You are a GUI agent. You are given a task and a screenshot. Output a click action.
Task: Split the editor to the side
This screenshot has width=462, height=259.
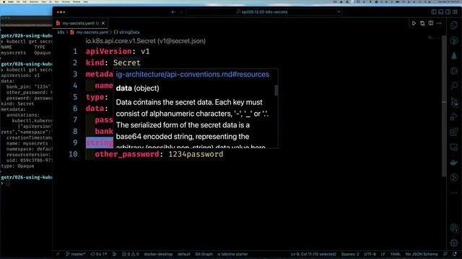tap(431, 23)
